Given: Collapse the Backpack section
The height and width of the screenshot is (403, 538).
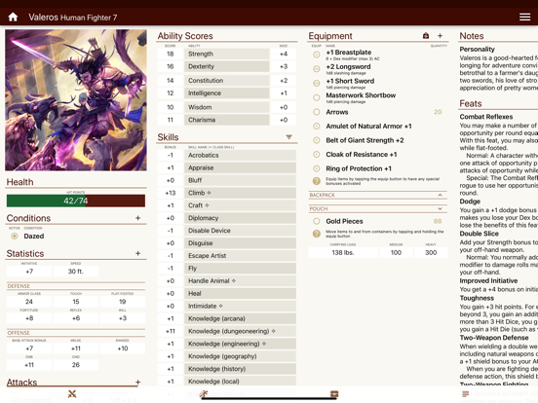Looking at the screenshot, I should click(x=441, y=195).
